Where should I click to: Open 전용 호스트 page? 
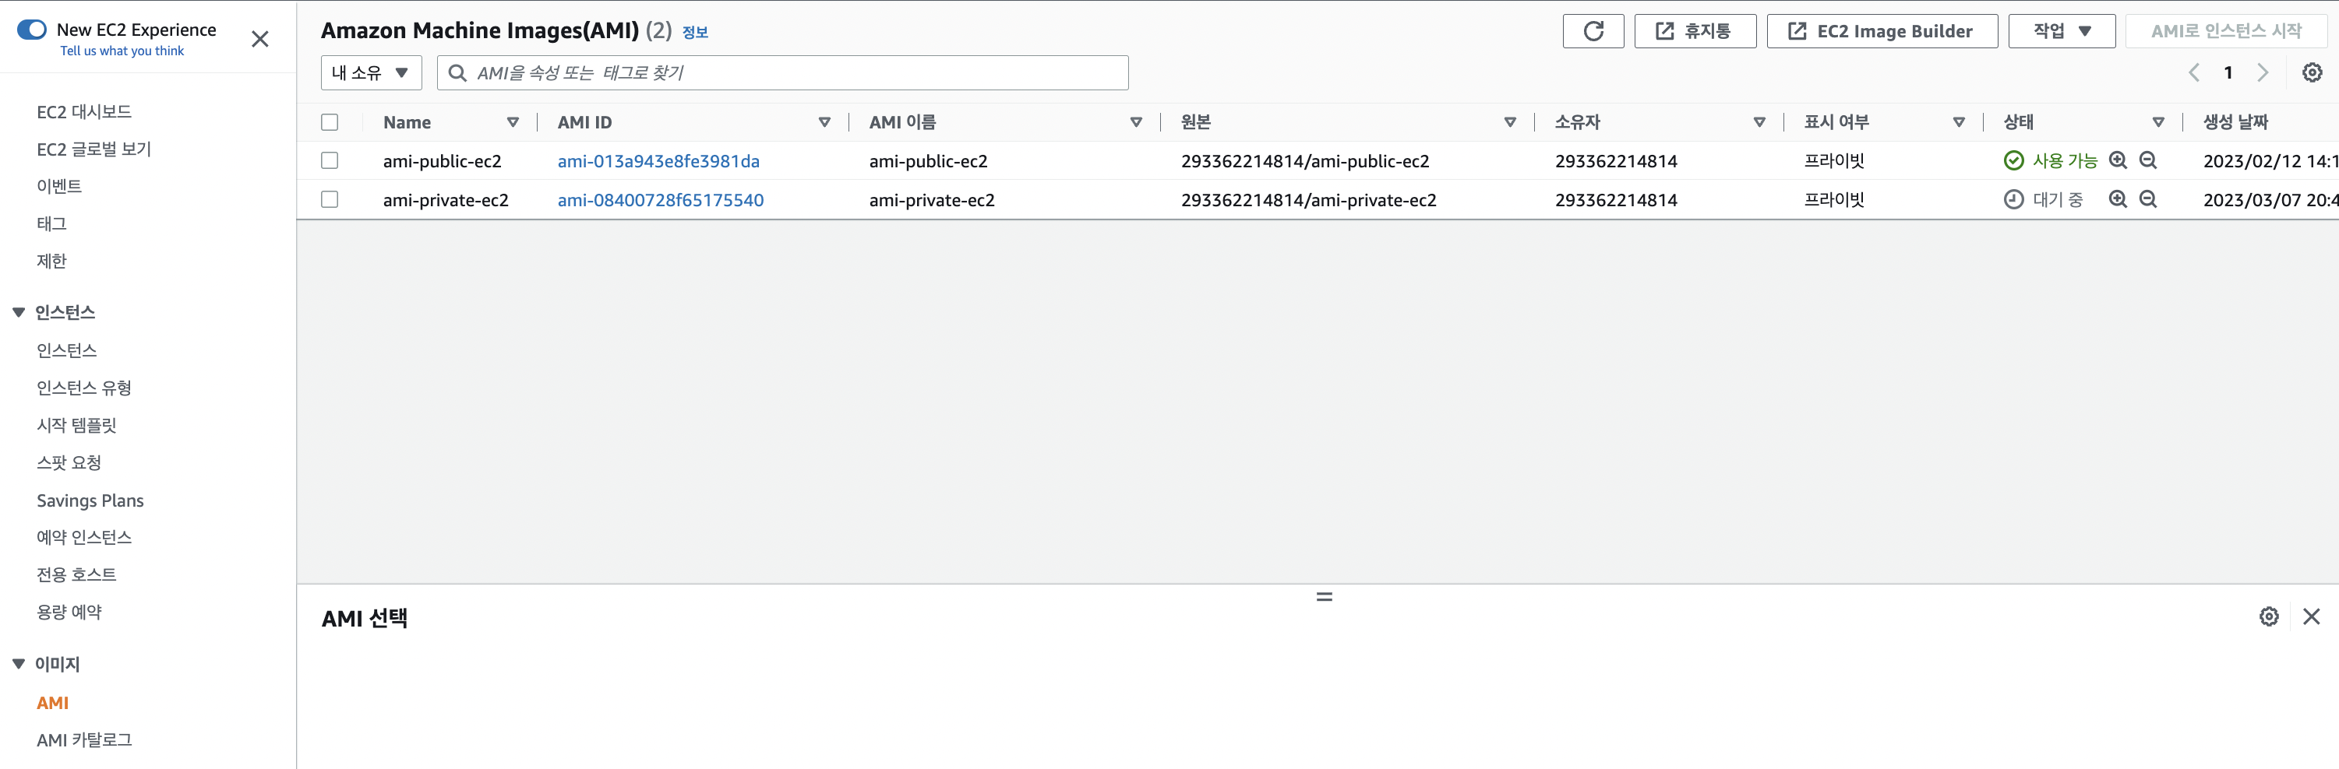click(76, 575)
